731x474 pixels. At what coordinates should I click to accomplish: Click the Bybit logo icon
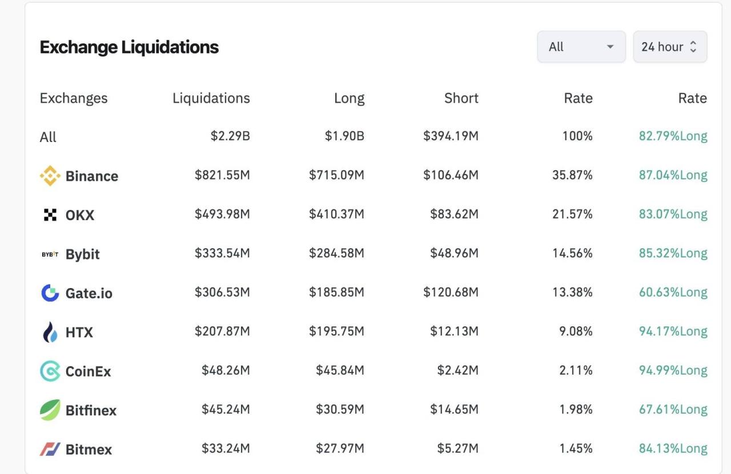click(50, 254)
